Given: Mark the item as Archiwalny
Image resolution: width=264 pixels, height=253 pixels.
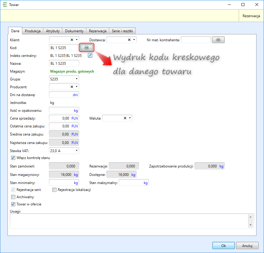Looking at the screenshot, I should coord(13,197).
